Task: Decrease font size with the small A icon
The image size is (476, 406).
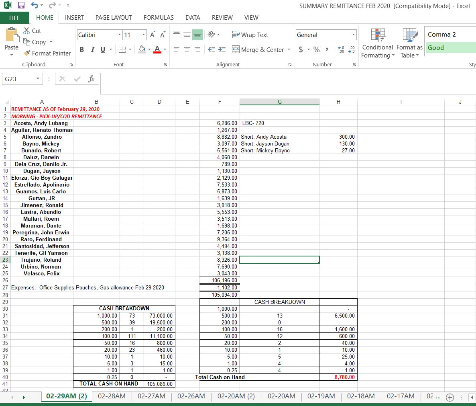Action: (x=163, y=35)
